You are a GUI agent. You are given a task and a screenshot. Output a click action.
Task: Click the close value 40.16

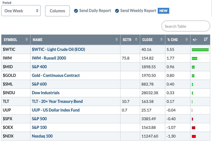click(146, 49)
